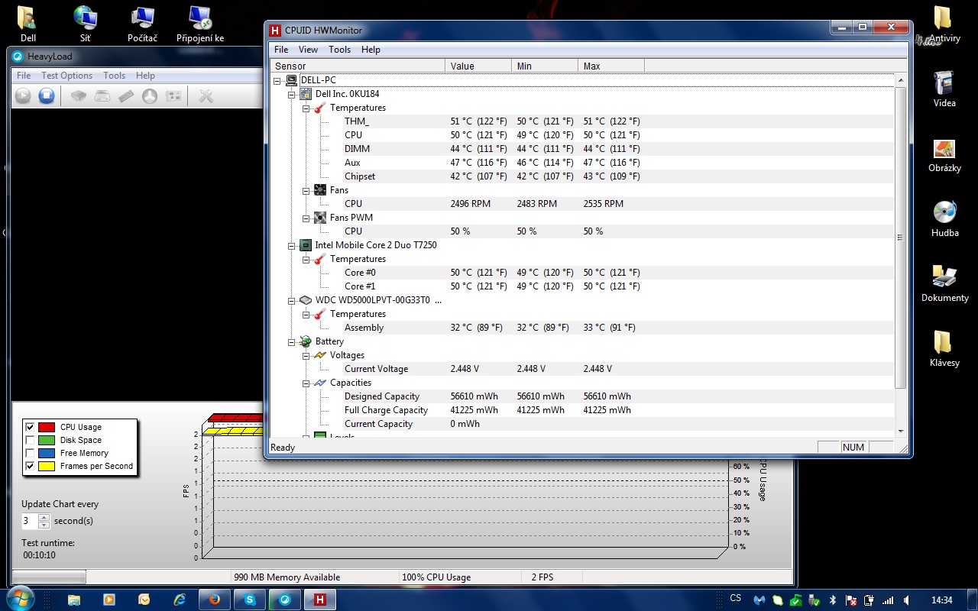Uncheck the CPU Usage chart checkbox
Screen dimensions: 978x611
30,427
